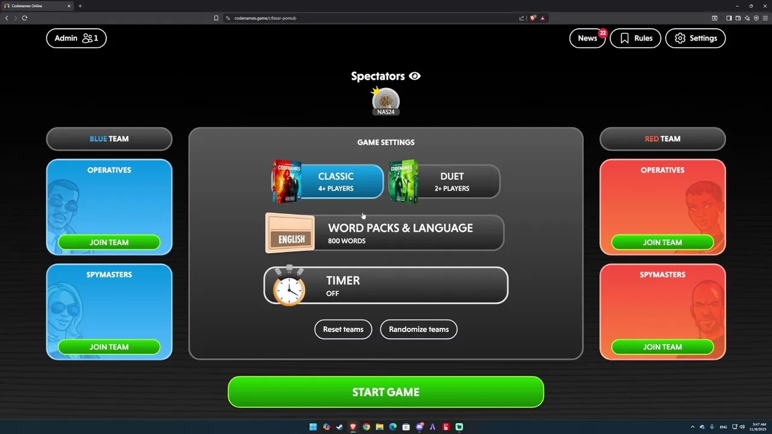This screenshot has width=772, height=434.
Task: Open a new browser tab
Action: (x=80, y=6)
